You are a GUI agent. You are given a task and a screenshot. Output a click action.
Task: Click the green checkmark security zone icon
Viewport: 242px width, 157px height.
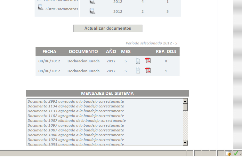click(x=236, y=153)
